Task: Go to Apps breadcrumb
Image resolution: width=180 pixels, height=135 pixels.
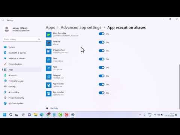Action: [50, 27]
